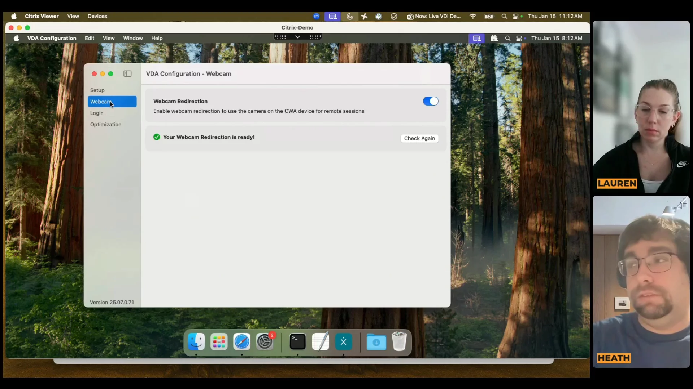Open the Window menu

133,38
